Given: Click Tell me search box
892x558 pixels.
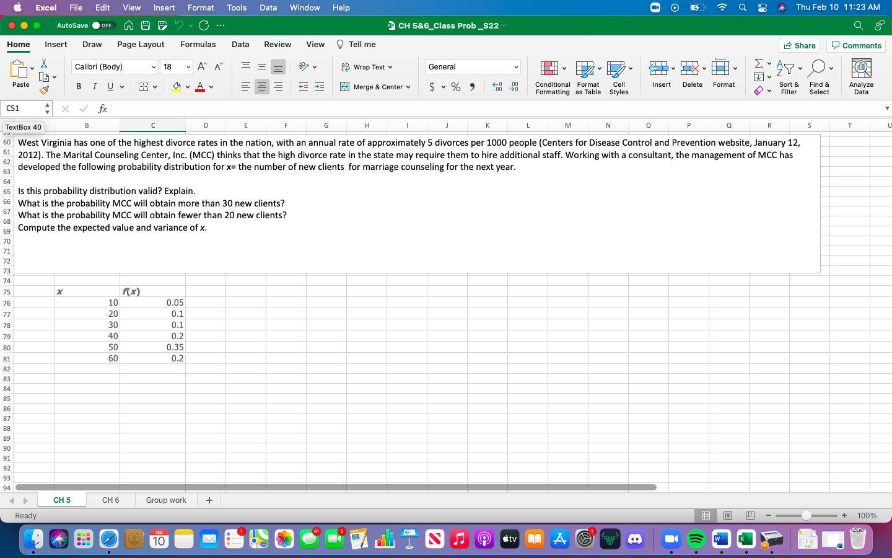Looking at the screenshot, I should (x=356, y=44).
